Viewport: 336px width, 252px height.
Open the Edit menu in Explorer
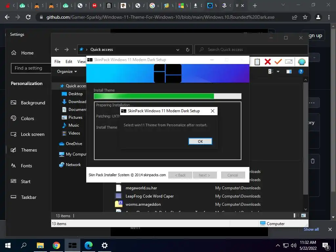click(x=69, y=62)
